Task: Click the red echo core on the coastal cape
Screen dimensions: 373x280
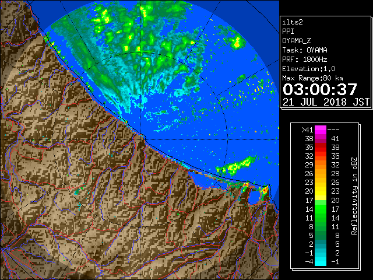Action: coord(265,190)
